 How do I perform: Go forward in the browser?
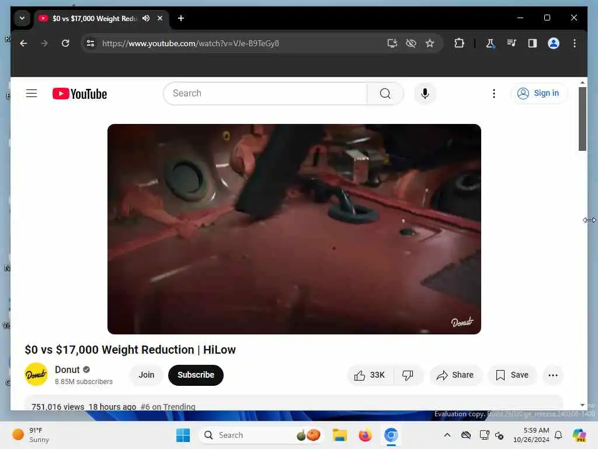44,43
